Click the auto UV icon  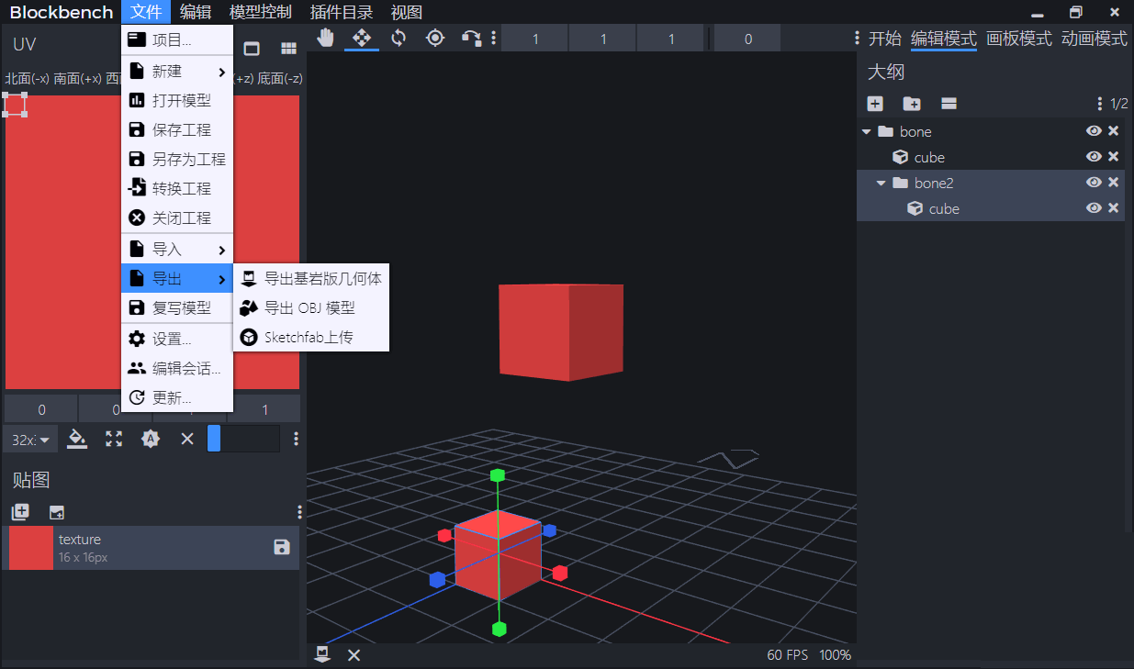pyautogui.click(x=151, y=440)
